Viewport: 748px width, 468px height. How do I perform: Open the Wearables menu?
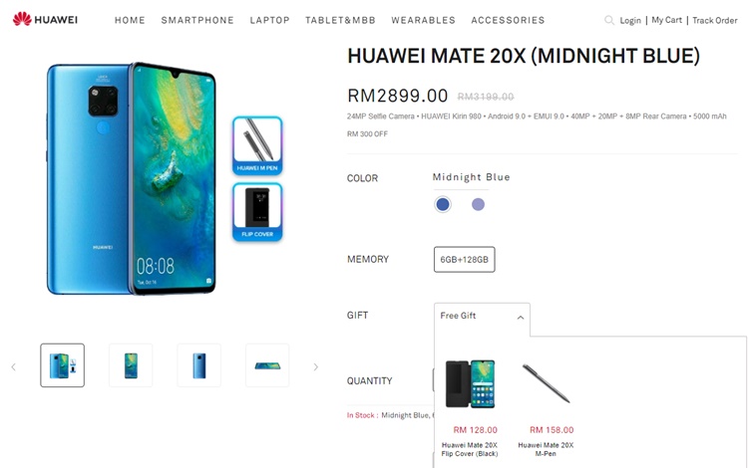pyautogui.click(x=423, y=21)
